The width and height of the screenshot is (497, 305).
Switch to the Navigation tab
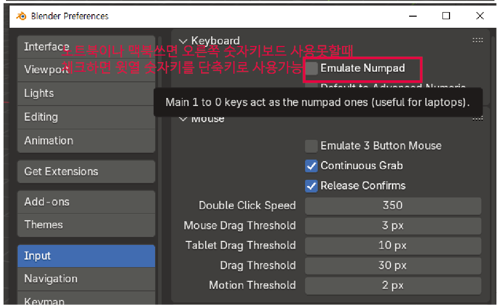(x=86, y=279)
